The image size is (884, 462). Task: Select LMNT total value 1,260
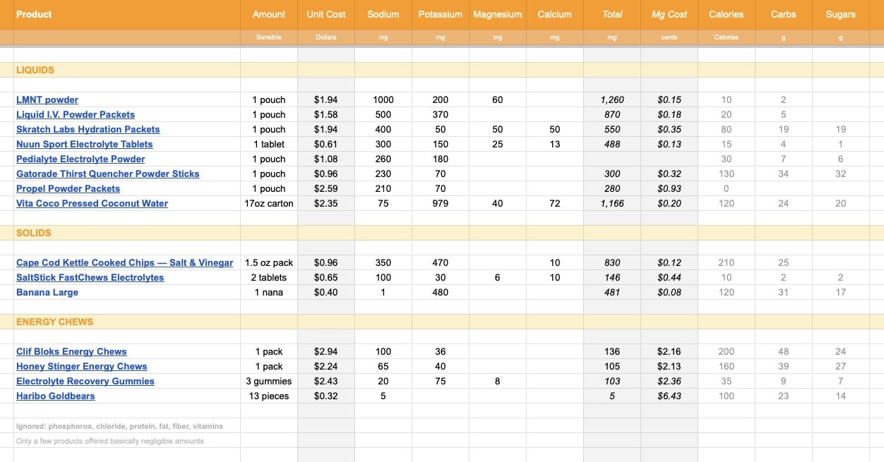[x=612, y=99]
